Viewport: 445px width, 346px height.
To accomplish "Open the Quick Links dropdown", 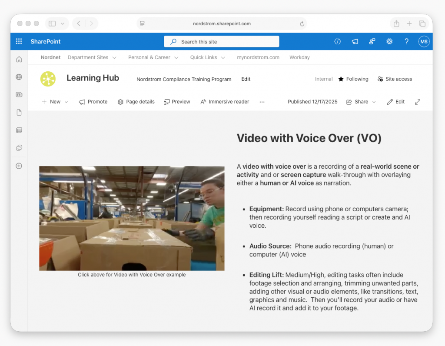I will tap(207, 57).
